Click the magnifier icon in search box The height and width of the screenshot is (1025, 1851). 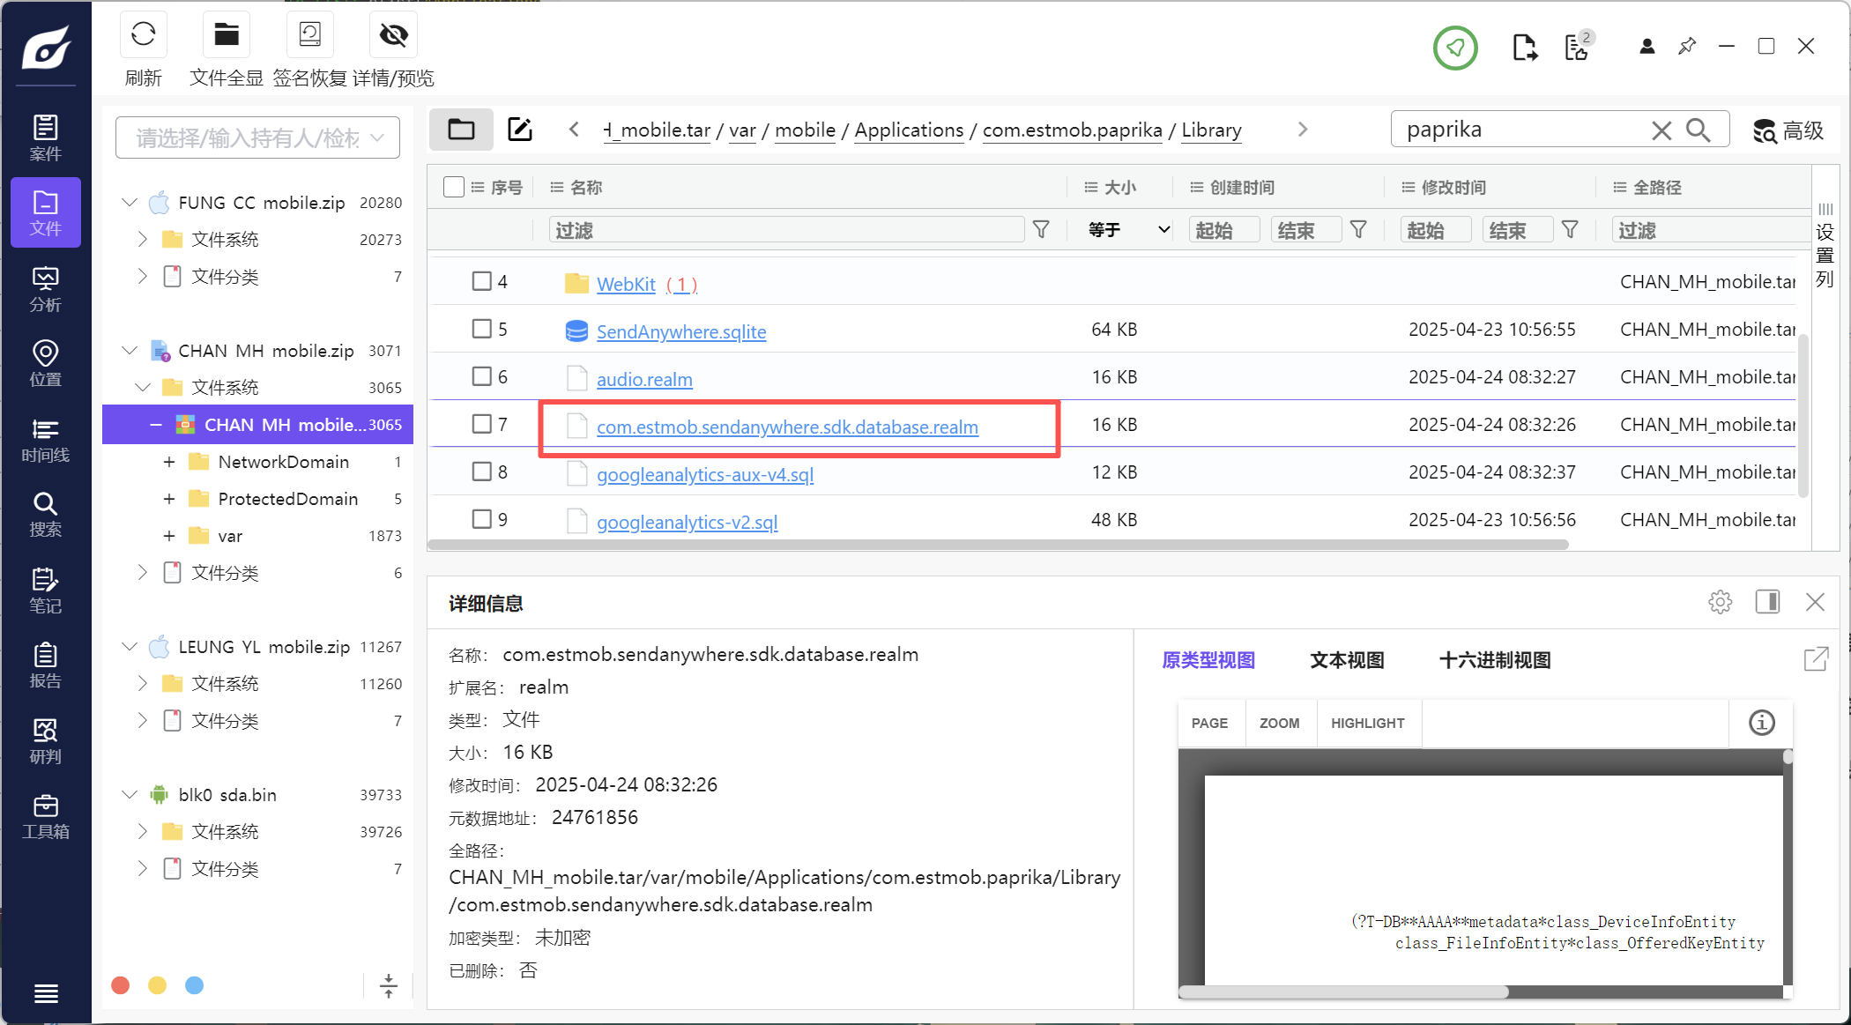pyautogui.click(x=1698, y=130)
